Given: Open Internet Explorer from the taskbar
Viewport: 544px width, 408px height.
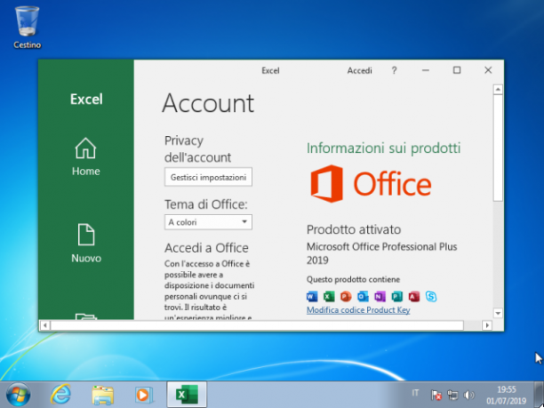Looking at the screenshot, I should [x=60, y=395].
